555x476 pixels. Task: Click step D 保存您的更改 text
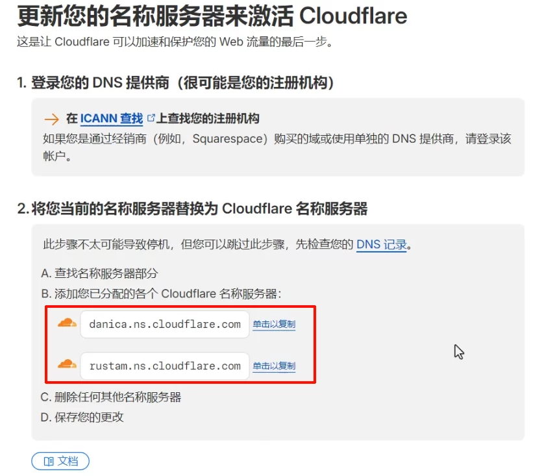click(82, 417)
